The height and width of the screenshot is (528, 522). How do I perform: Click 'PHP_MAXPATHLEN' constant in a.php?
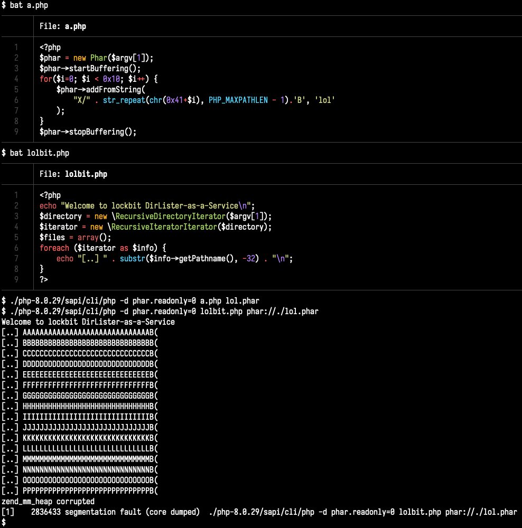(238, 100)
